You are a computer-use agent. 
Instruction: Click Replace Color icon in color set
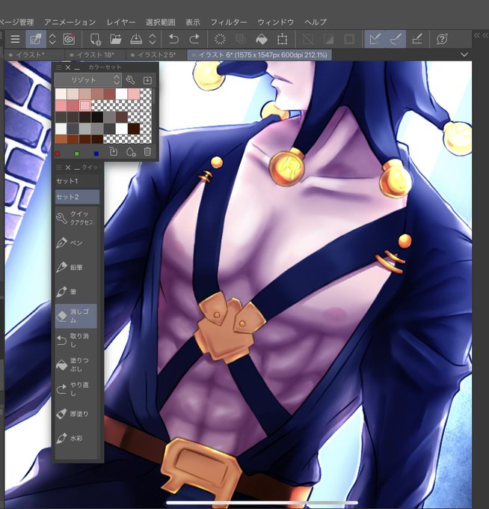coord(113,152)
